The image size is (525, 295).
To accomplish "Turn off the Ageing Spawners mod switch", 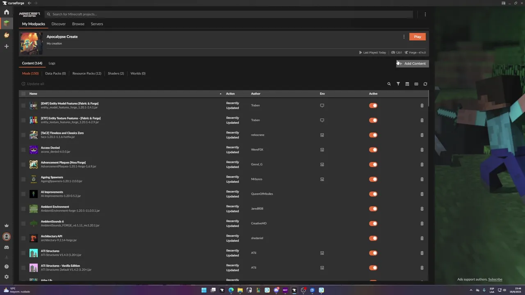I will (x=373, y=179).
